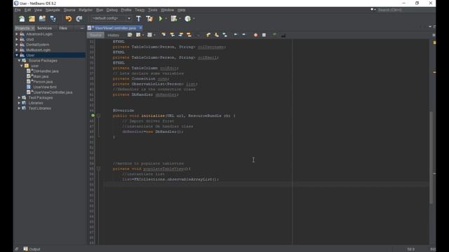Click the Toggle Highlight Search editor icon

[x=189, y=35]
